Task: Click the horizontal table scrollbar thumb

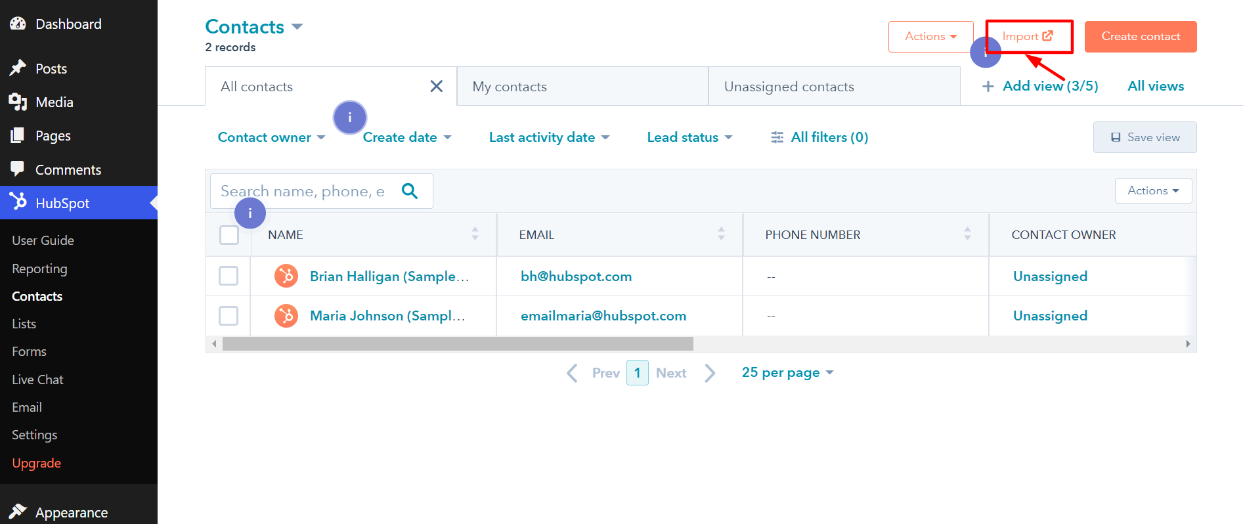Action: coord(458,344)
